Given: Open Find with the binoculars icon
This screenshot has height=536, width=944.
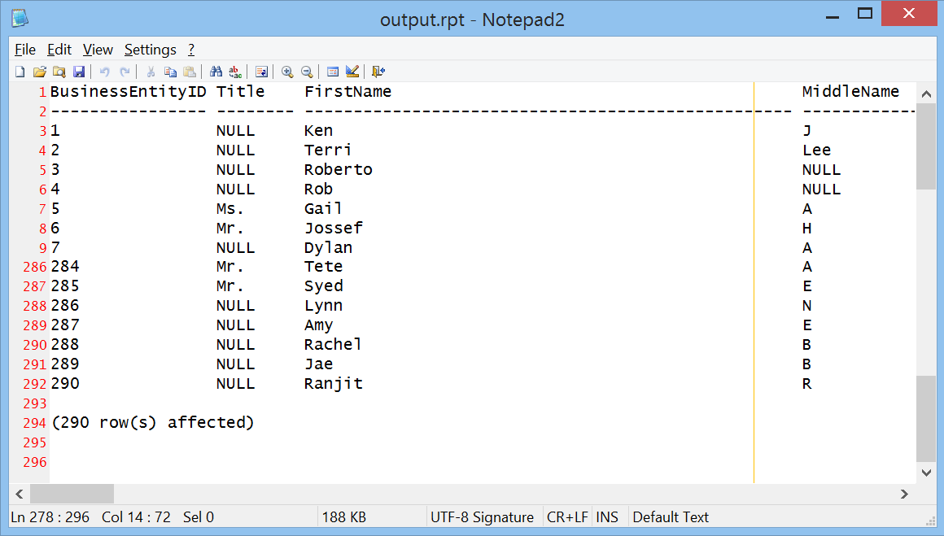Looking at the screenshot, I should (x=216, y=72).
